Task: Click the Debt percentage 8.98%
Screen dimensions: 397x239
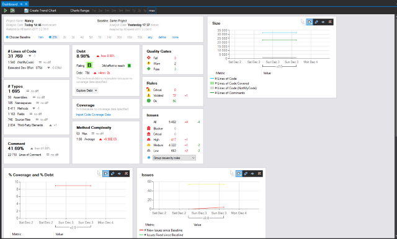Action: [x=83, y=56]
